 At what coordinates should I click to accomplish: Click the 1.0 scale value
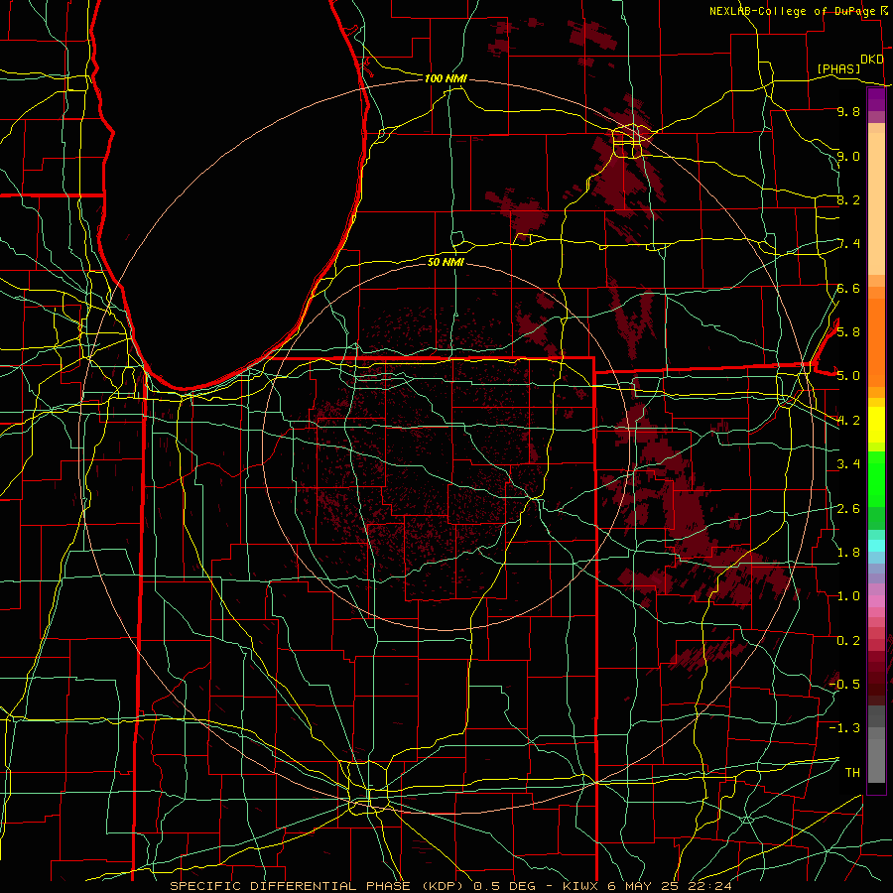[848, 595]
